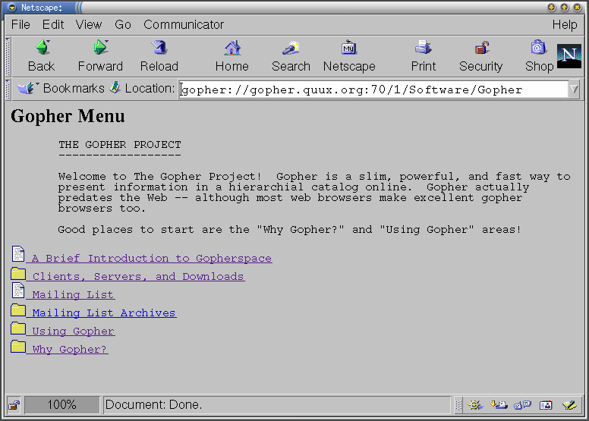Follow the "Mailing List Archives" link

tap(103, 313)
